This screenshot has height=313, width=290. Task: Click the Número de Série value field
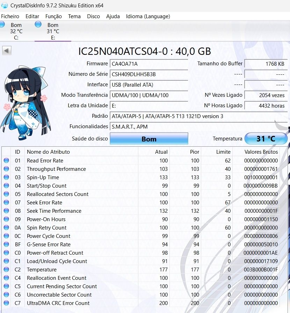pyautogui.click(x=149, y=74)
